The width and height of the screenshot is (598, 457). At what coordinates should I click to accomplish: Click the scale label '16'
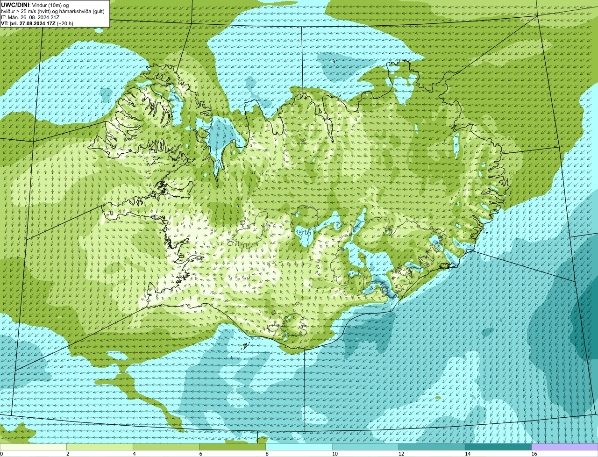[x=534, y=454]
